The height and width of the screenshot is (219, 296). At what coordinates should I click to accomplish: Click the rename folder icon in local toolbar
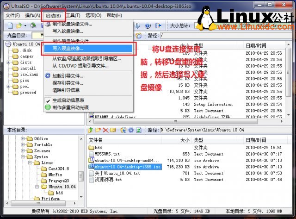click(113, 130)
